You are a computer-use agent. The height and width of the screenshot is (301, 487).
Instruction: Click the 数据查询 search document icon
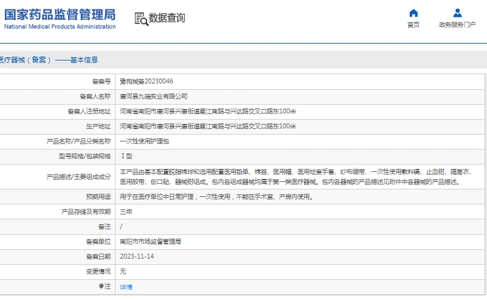(x=141, y=19)
